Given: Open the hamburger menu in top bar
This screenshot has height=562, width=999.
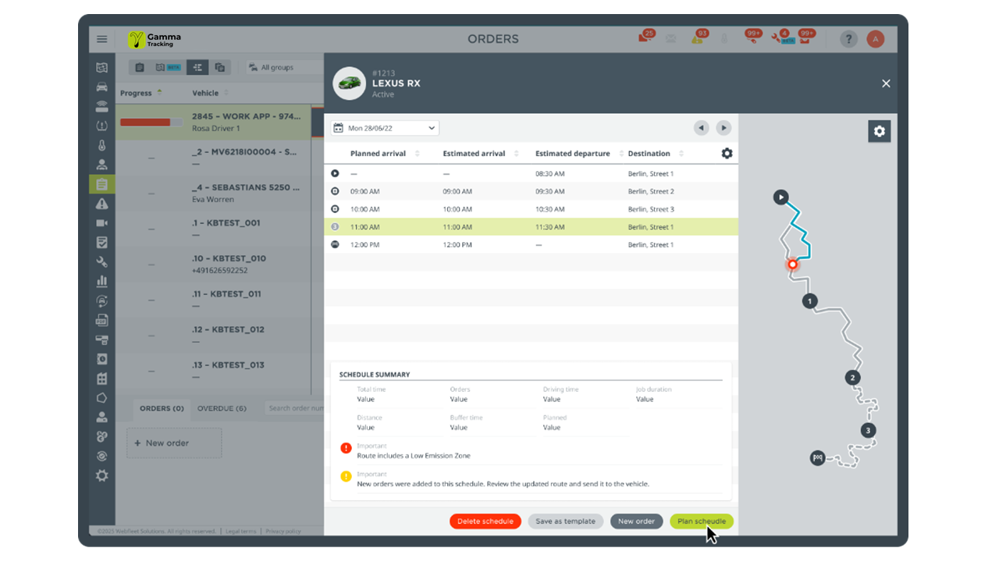Looking at the screenshot, I should [102, 39].
